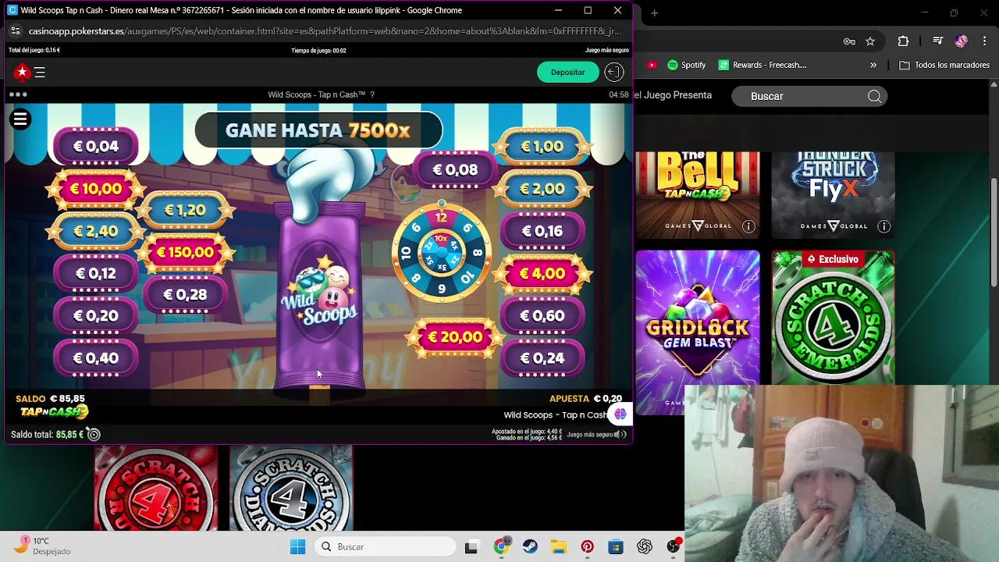Click the Buscar search field on casino page
The width and height of the screenshot is (999, 562).
[809, 96]
